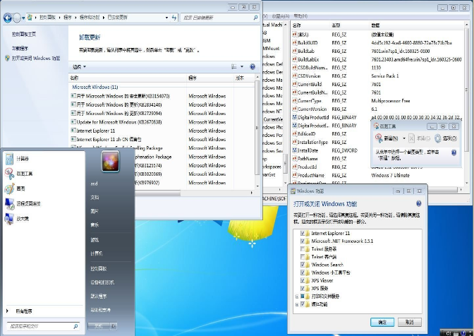This screenshot has width=474, height=336.
Task: Expand 所有程序 (All Programs) in Start menu
Action: [20, 311]
